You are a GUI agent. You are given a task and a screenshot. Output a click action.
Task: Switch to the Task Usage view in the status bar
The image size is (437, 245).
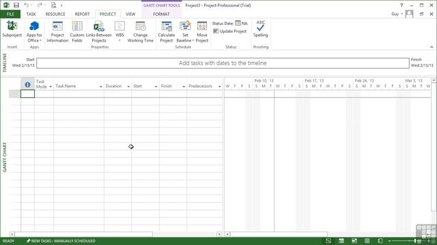[x=341, y=241]
